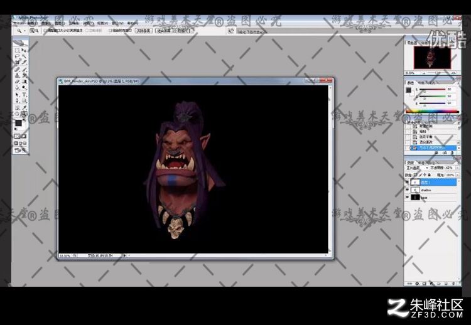Select the Zoom tool in toolbox

point(24,114)
